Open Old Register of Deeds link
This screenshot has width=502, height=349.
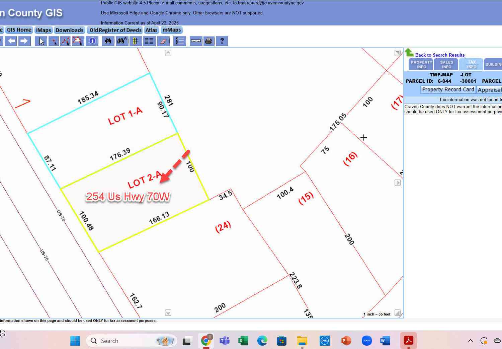pos(115,30)
